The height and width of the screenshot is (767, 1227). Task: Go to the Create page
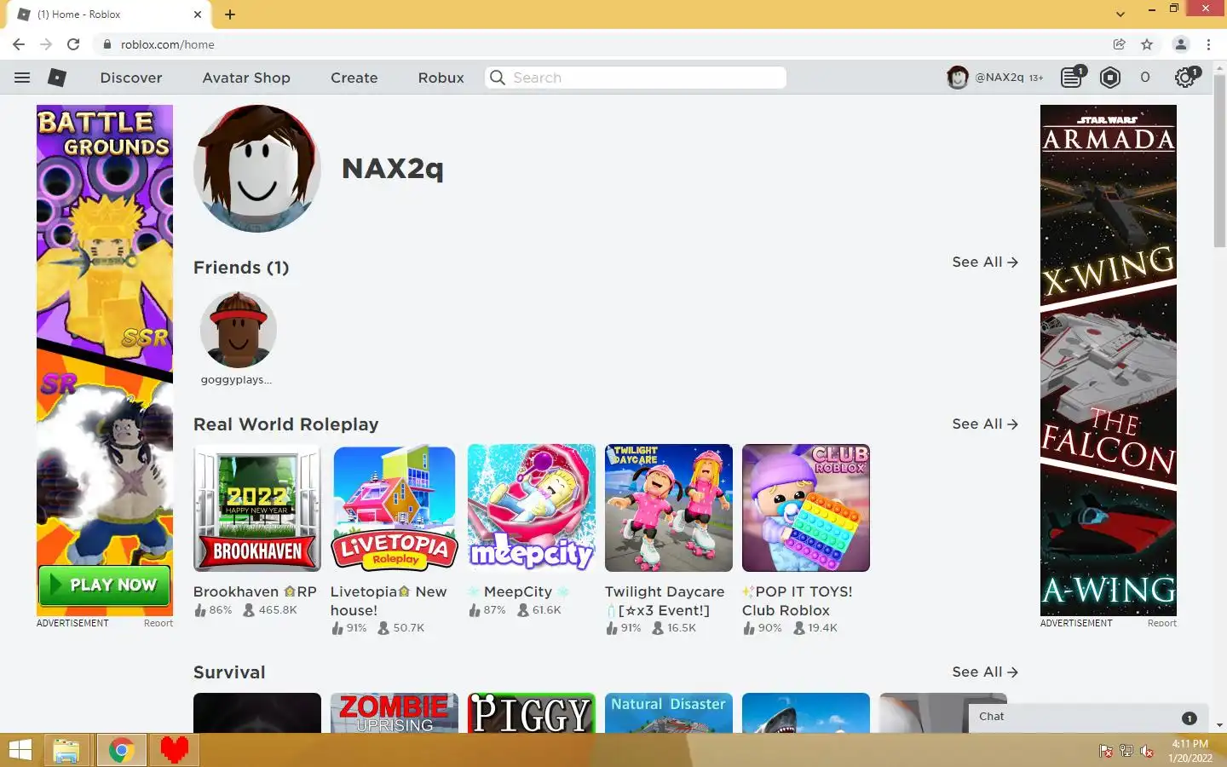click(354, 78)
